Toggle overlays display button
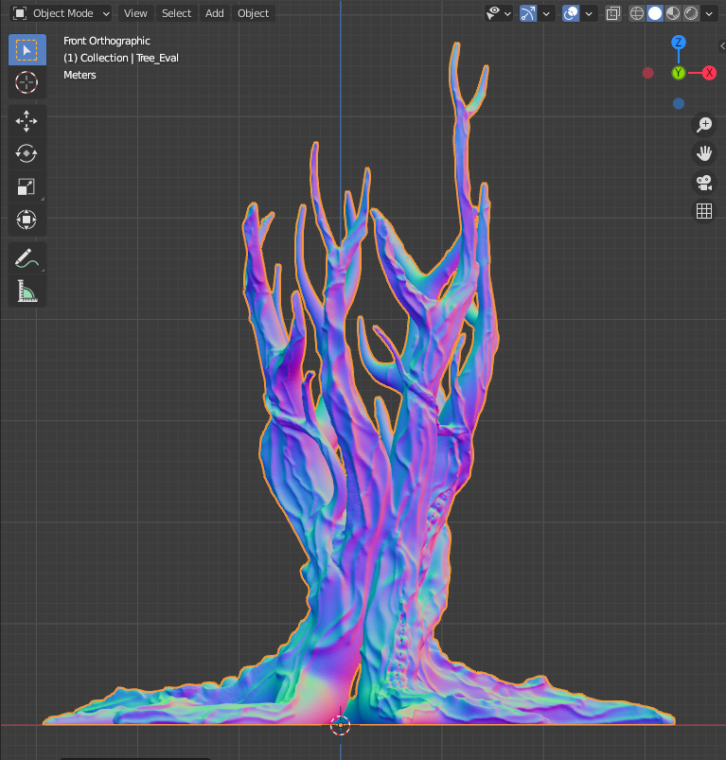Image resolution: width=726 pixels, height=760 pixels. [x=571, y=13]
